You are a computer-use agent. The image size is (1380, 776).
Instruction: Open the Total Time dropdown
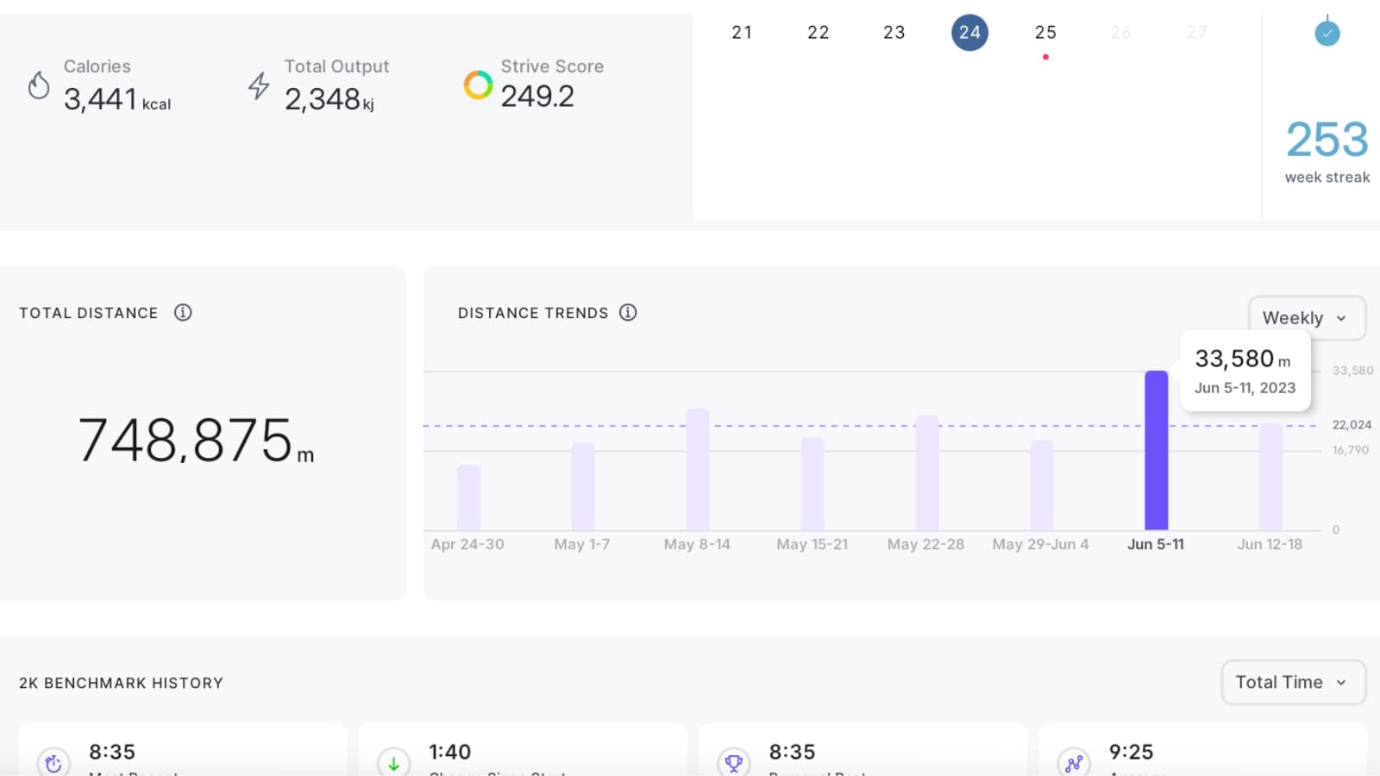coord(1292,682)
